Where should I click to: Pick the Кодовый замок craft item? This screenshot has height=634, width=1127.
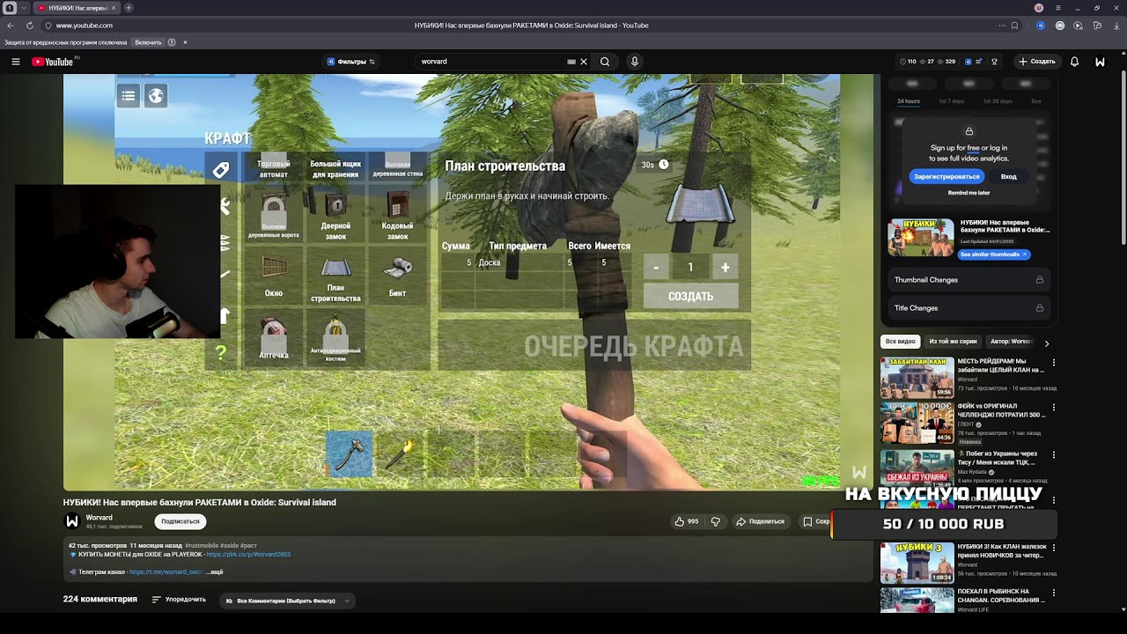click(x=397, y=216)
